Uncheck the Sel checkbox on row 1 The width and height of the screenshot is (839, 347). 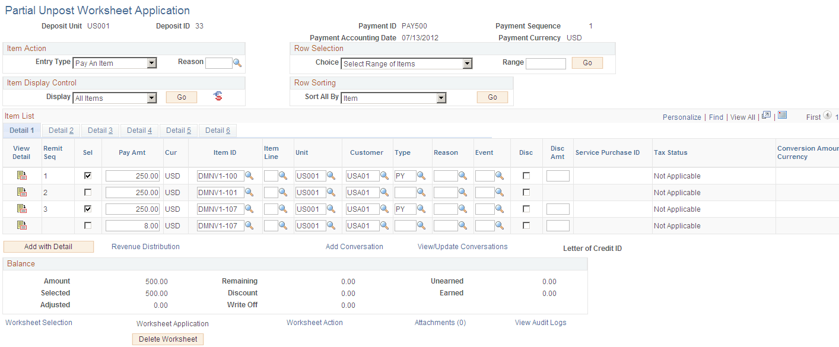coord(88,175)
